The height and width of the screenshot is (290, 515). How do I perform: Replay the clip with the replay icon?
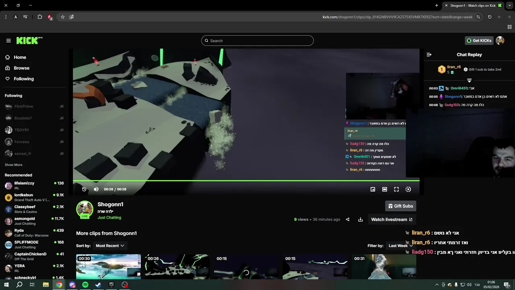click(x=84, y=189)
